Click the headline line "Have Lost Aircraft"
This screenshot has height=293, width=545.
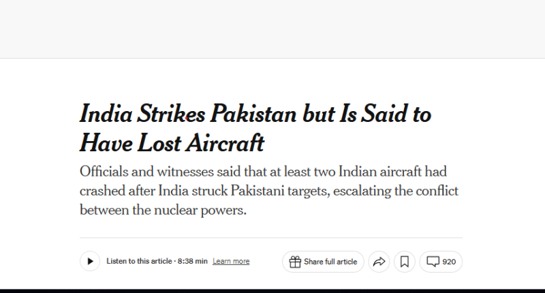click(171, 143)
